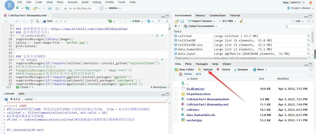316x134 pixels.
Task: Check the box for data_humanSkin.rds
Action: (x=176, y=115)
